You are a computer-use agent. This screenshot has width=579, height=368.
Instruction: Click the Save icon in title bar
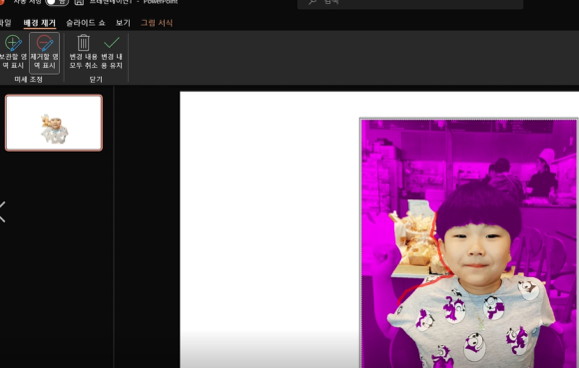[79, 2]
